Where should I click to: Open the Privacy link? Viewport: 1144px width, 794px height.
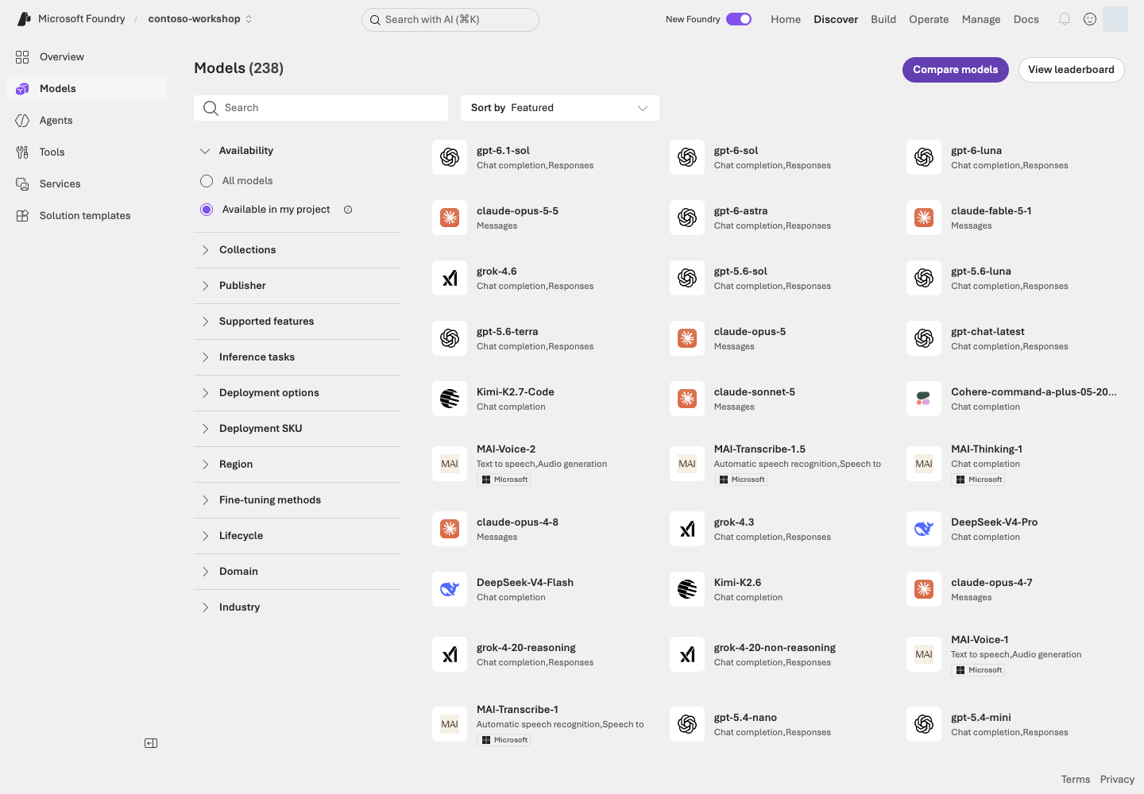pos(1117,780)
